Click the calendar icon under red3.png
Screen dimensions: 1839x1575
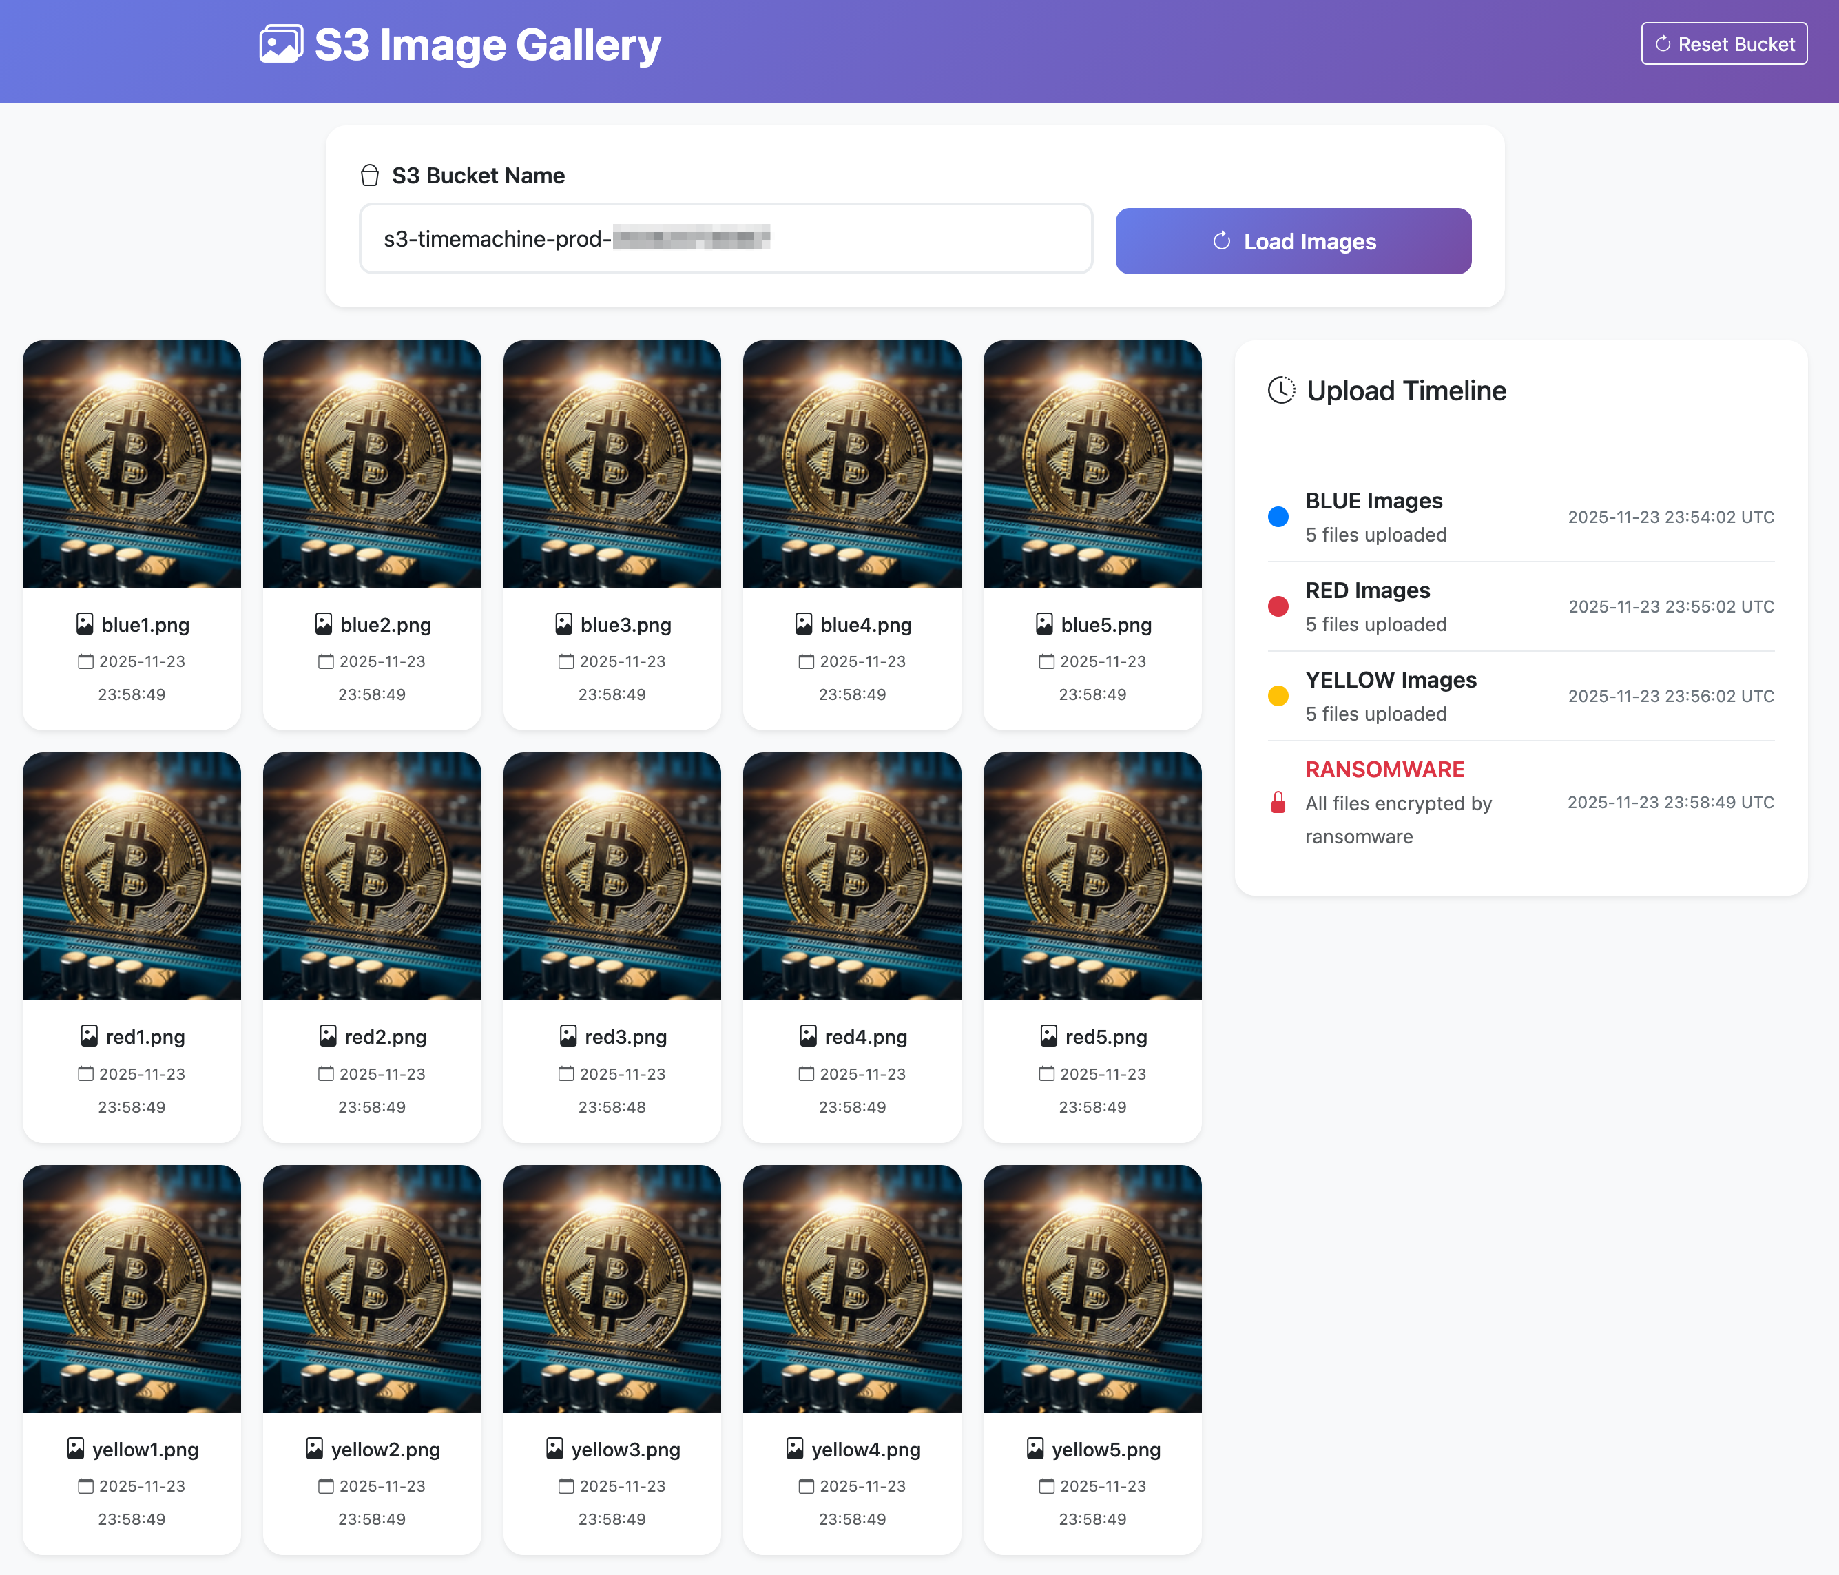(x=566, y=1074)
